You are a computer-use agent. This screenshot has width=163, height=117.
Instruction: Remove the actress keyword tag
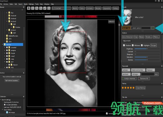(129, 70)
